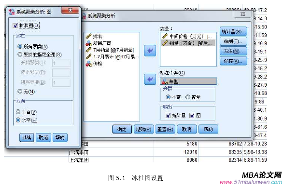
Task: Select the 所有聚类(A) radio option
Action: [20, 46]
